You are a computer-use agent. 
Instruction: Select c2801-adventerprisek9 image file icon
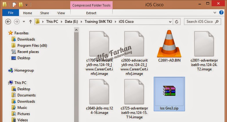point(204,44)
